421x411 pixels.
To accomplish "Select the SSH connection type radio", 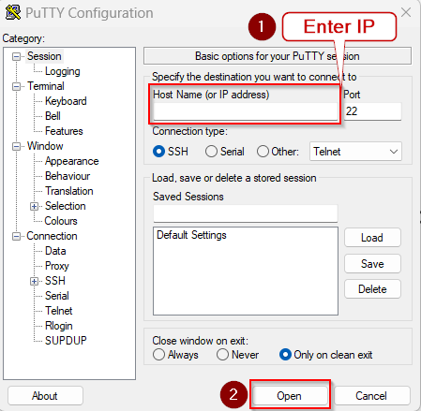I will [158, 152].
